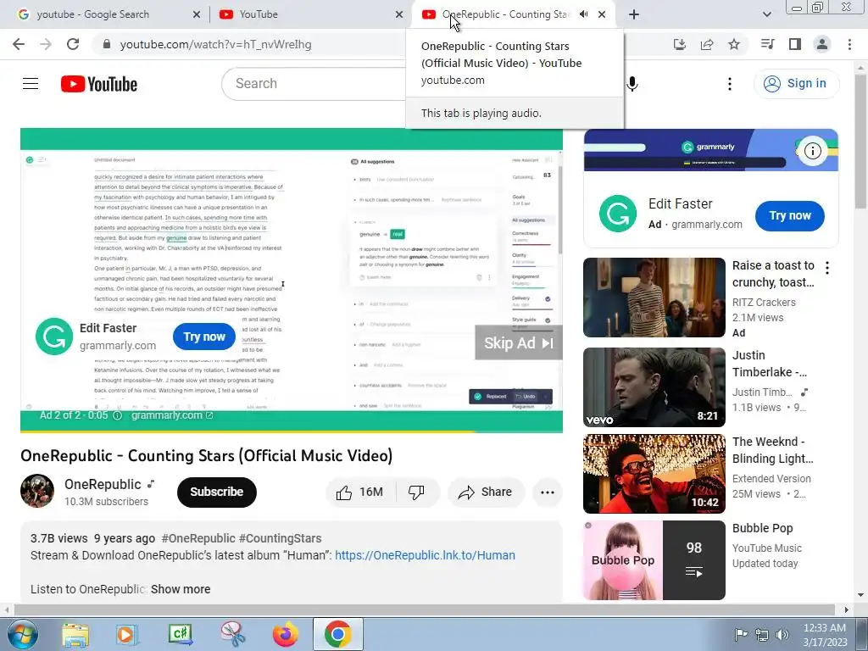The image size is (868, 651).
Task: Go to YouTube home via logo
Action: pyautogui.click(x=99, y=84)
